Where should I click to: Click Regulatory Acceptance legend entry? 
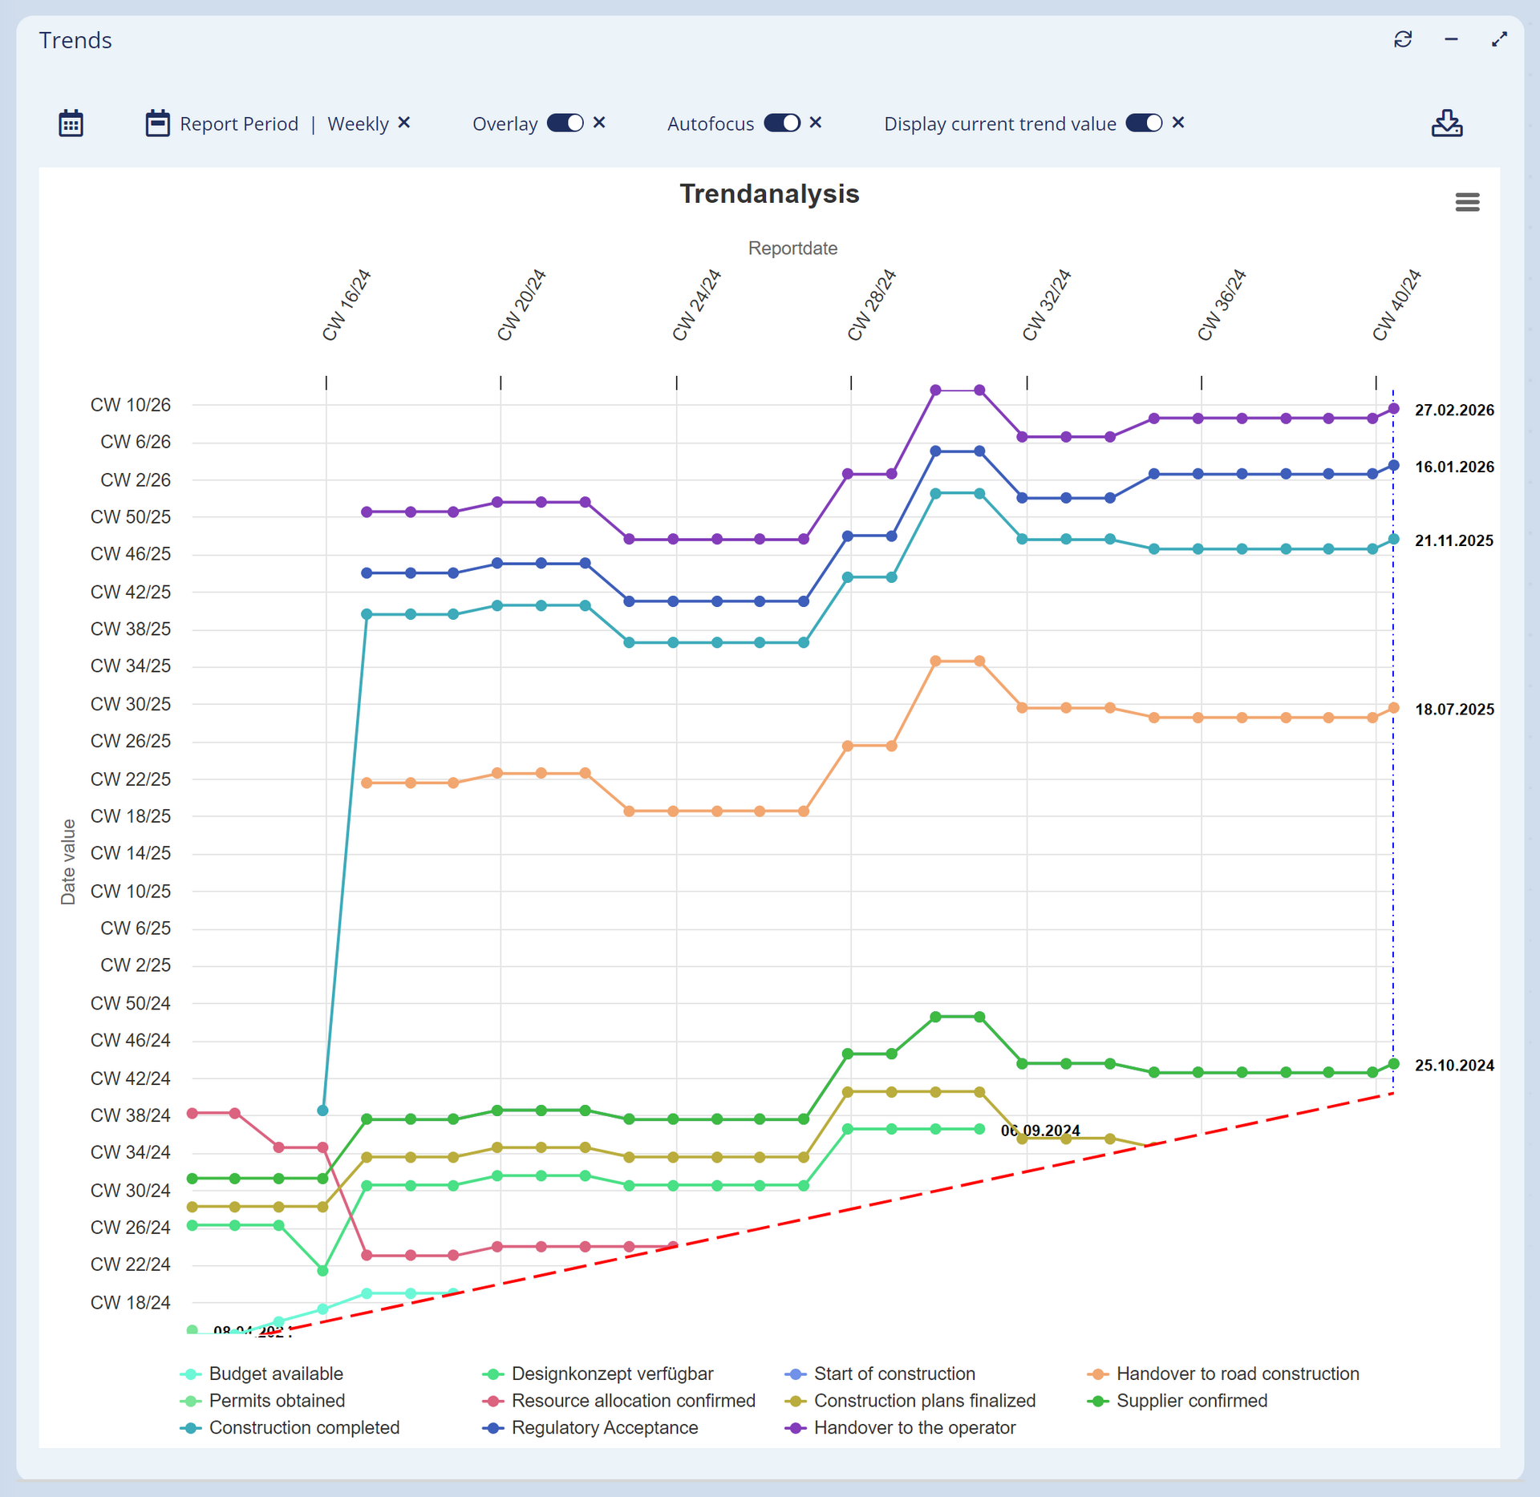point(604,1427)
